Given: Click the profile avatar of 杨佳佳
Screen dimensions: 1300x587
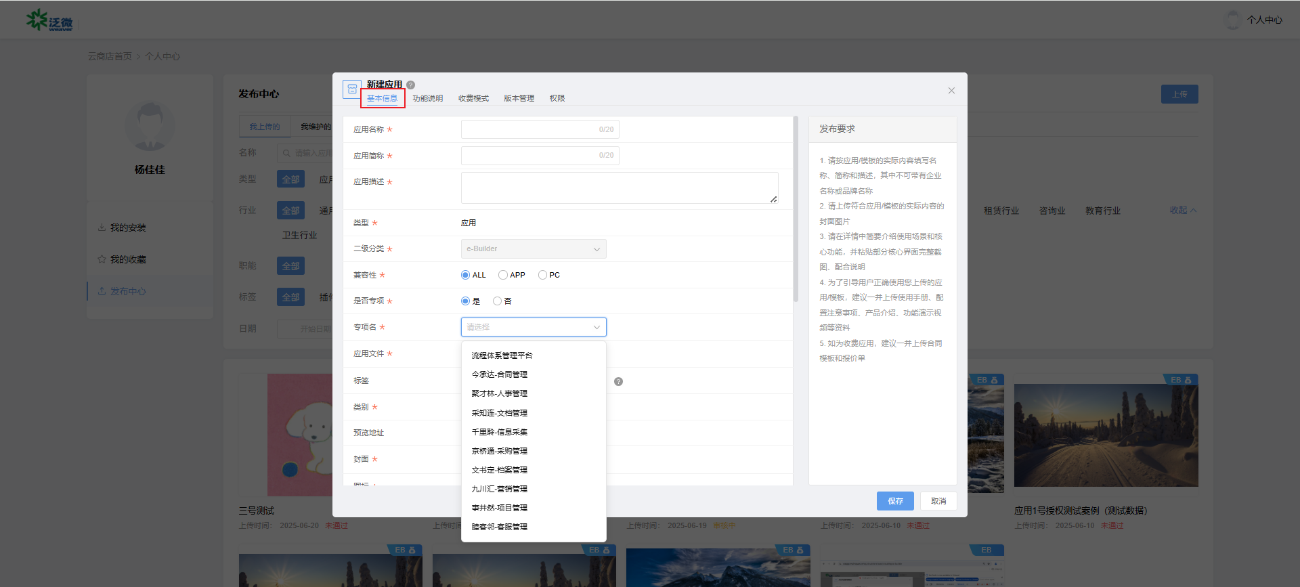Looking at the screenshot, I should coord(150,126).
